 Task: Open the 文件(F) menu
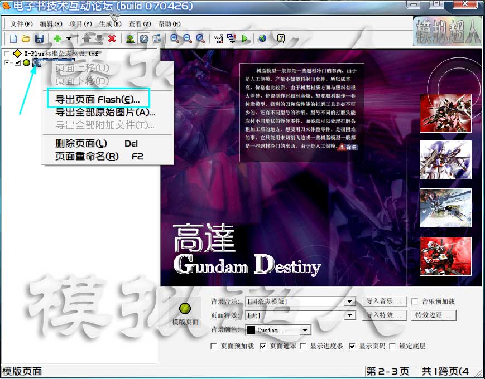point(22,24)
